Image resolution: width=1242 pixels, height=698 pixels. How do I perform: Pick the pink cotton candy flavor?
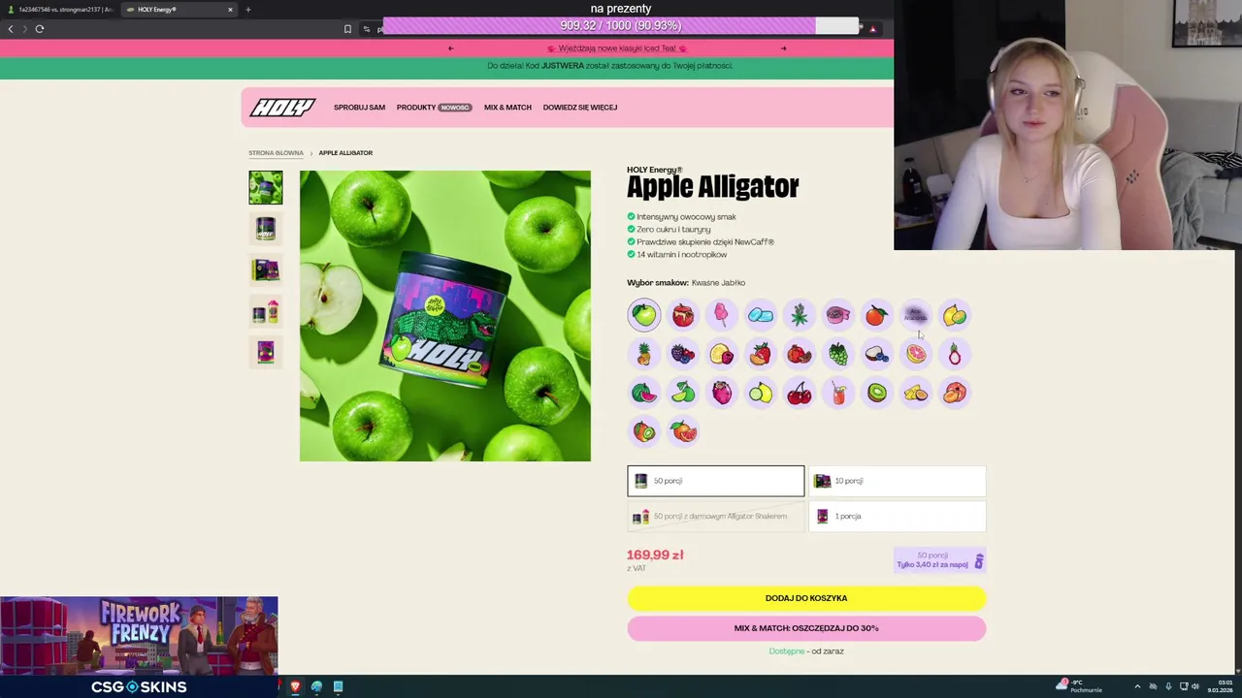pos(722,315)
